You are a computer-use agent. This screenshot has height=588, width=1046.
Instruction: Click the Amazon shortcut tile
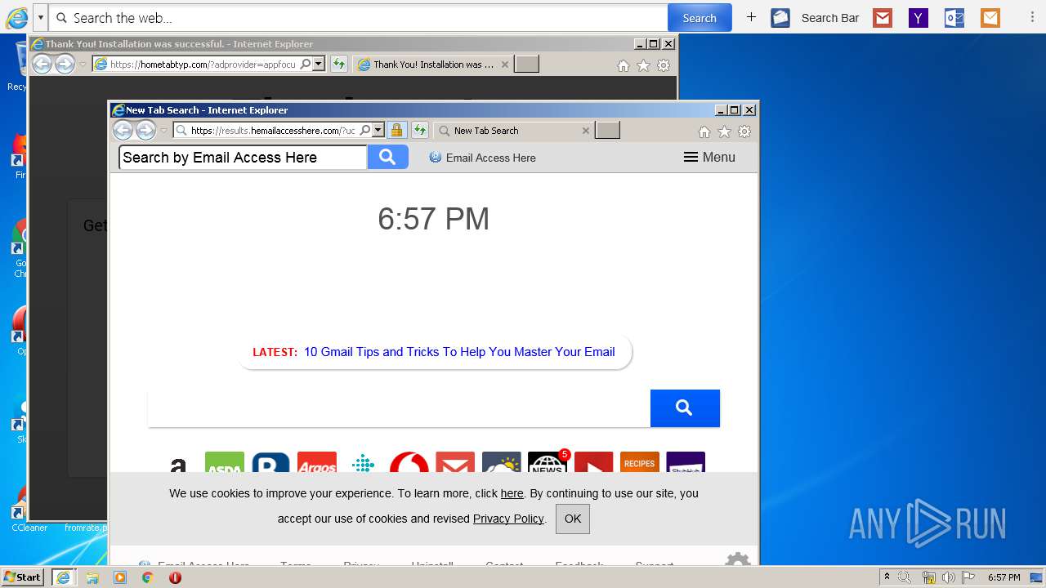178,462
